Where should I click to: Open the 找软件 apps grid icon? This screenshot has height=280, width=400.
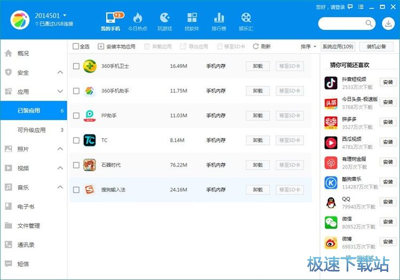point(192,18)
